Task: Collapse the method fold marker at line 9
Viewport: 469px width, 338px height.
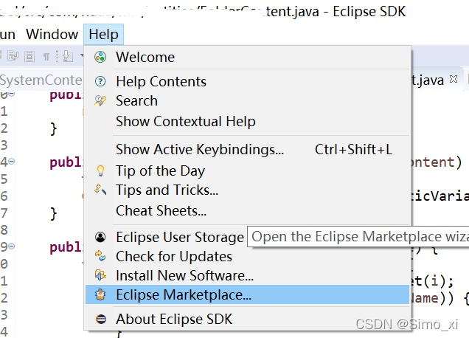Action: pos(11,246)
